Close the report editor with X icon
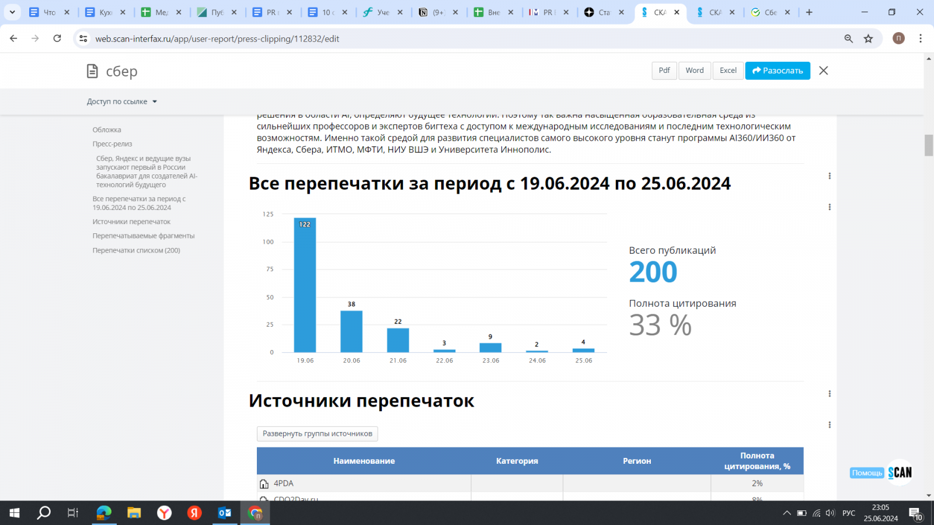 point(823,71)
